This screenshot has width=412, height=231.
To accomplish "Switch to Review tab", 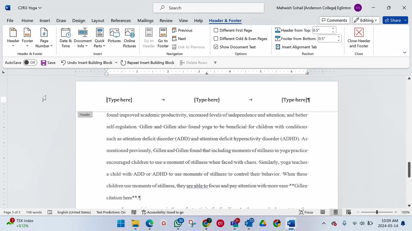I will 166,20.
